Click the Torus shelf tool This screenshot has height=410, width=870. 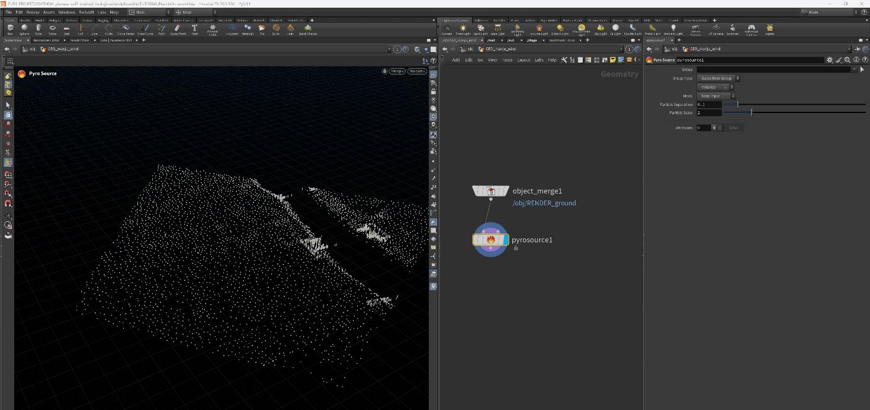(53, 29)
